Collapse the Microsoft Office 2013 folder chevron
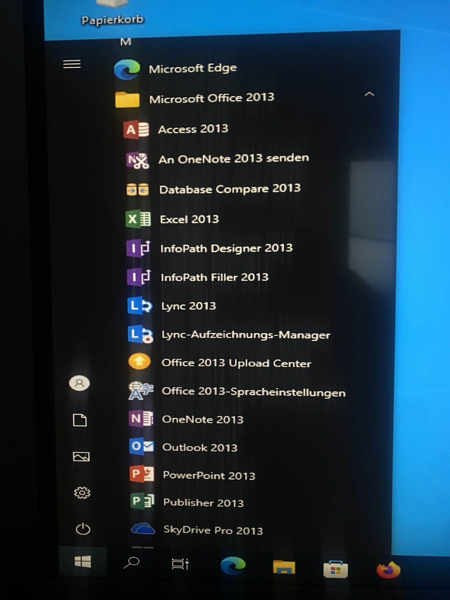 click(x=369, y=94)
